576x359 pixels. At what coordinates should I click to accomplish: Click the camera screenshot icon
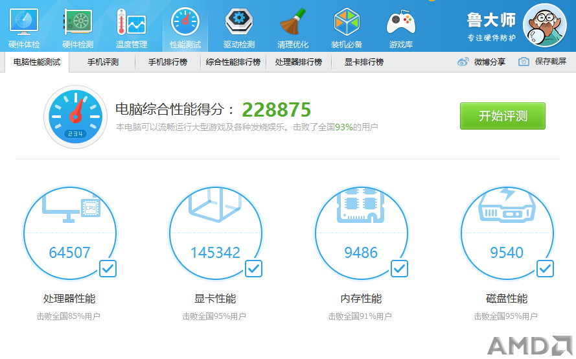coord(524,62)
